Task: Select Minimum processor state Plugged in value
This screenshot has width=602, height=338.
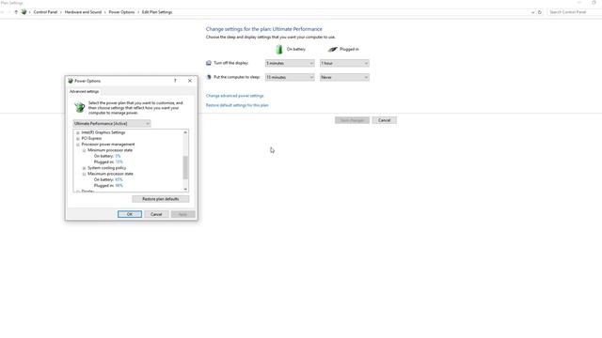Action: coord(119,162)
